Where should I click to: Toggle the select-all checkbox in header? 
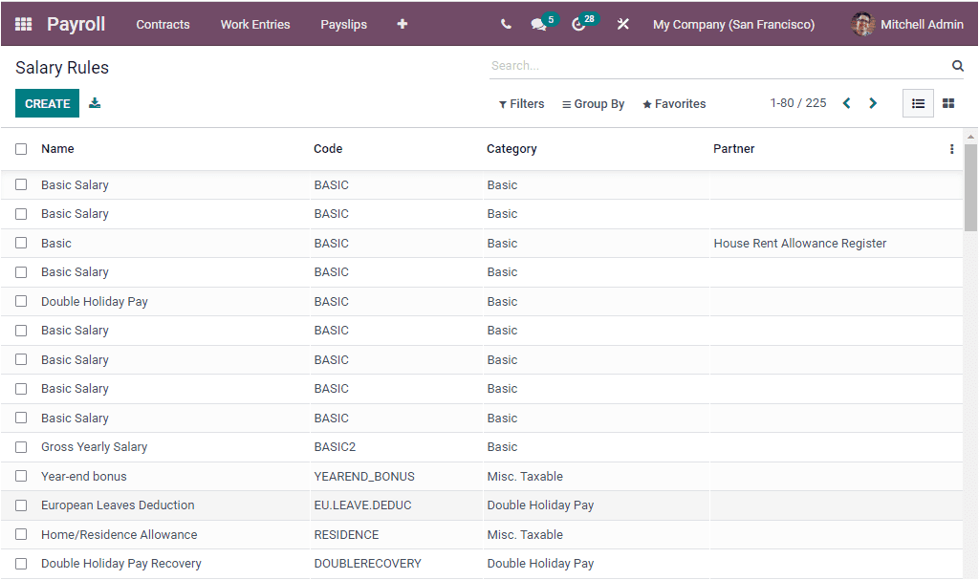click(x=21, y=149)
